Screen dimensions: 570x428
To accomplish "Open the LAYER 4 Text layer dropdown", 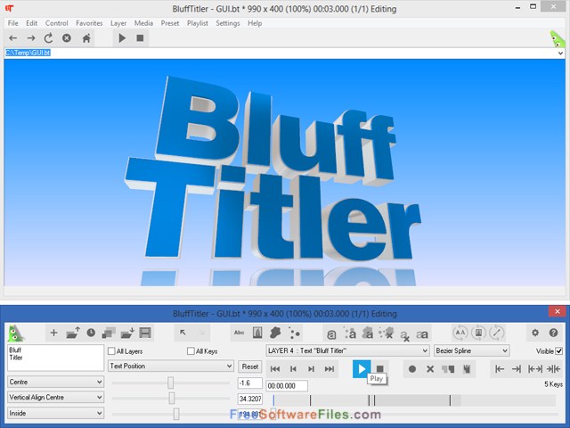I will coord(347,350).
